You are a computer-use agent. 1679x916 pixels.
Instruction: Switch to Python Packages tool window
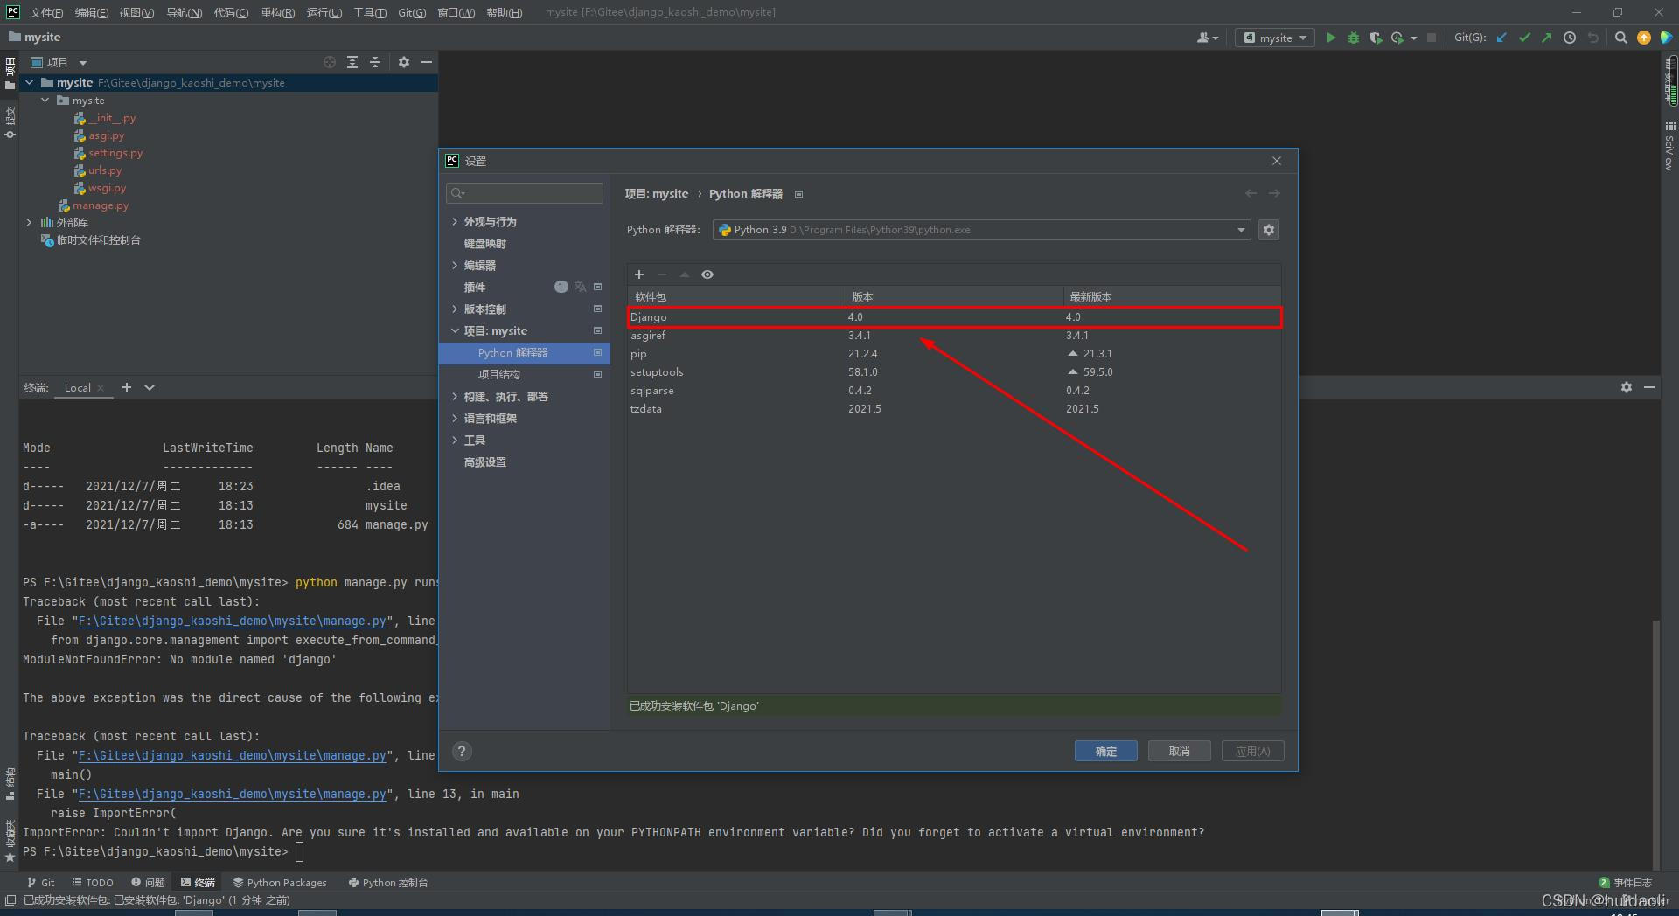(280, 883)
